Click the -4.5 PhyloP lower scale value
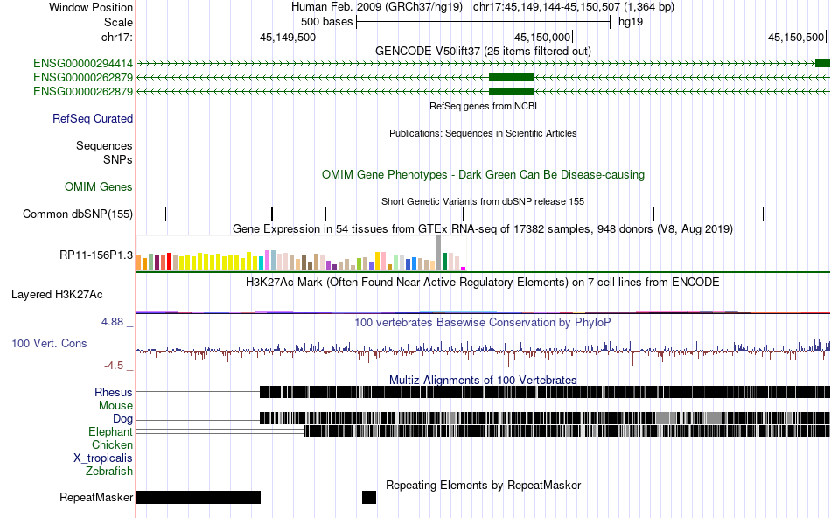The image size is (831, 518). click(114, 365)
